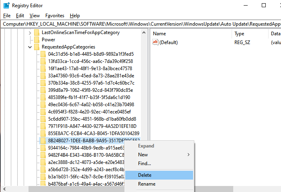Select key 04c31d56-b1e8-4485-b8d9-9892a1f3fed5
The image size is (281, 192).
point(91,54)
